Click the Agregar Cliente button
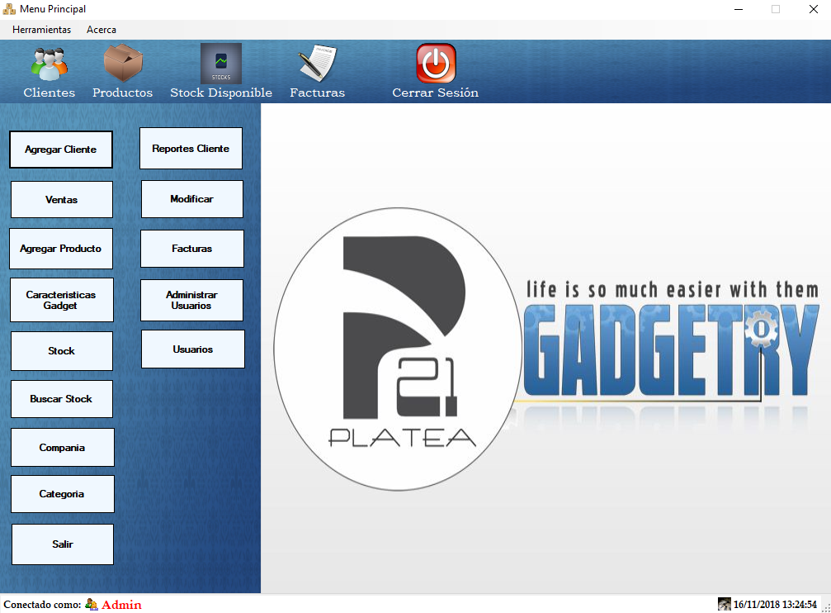Screen dimensions: 831x613 tap(61, 150)
